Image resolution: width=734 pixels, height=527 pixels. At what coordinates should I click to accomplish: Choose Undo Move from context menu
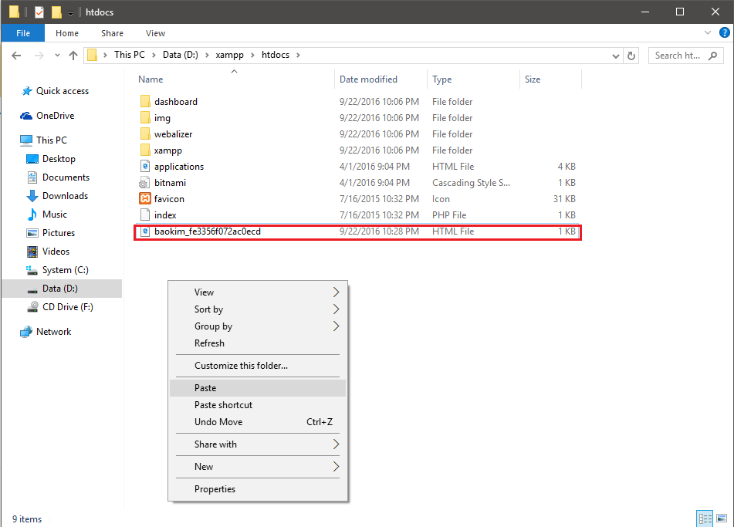258,422
